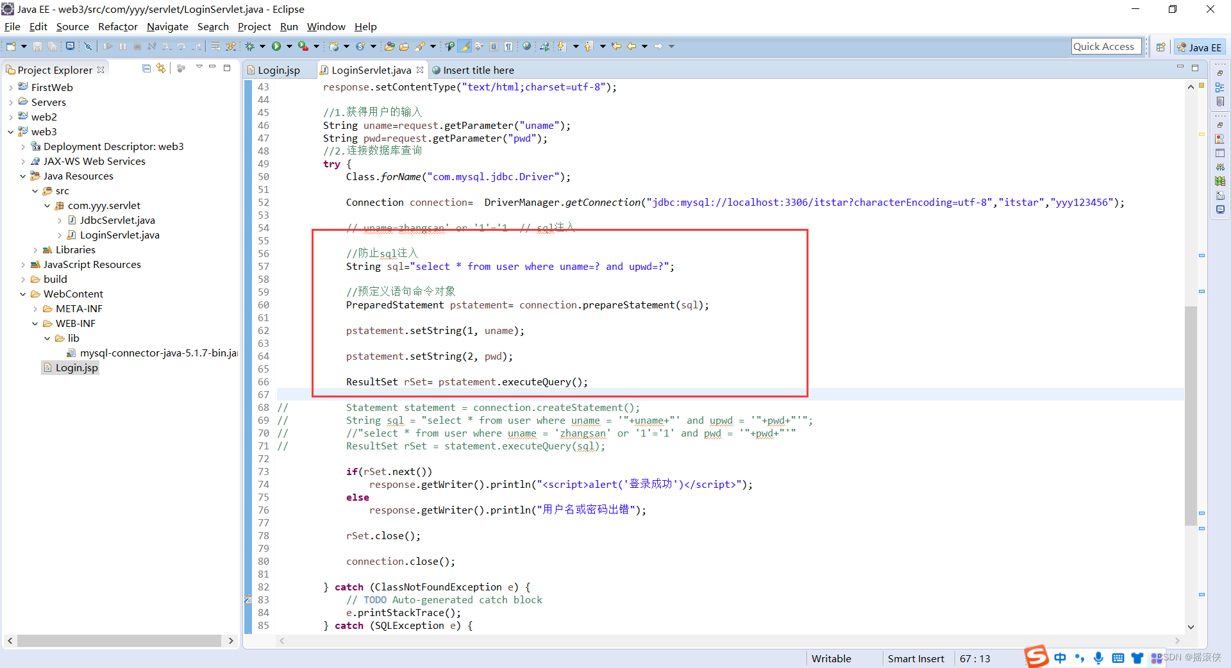Click Previous Annotation arrow icon
This screenshot has width=1231, height=668.
(x=589, y=46)
